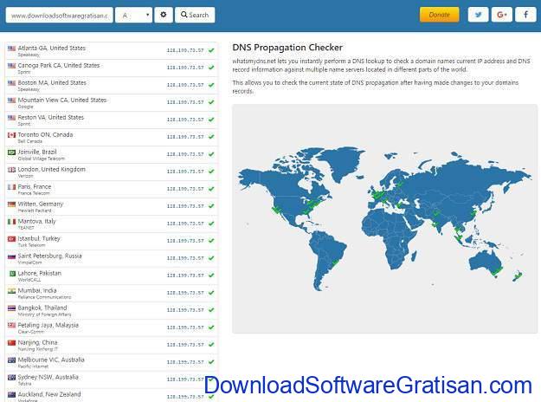This screenshot has width=541, height=402.
Task: Select the Mantova, Italy server name
Action: pos(37,221)
